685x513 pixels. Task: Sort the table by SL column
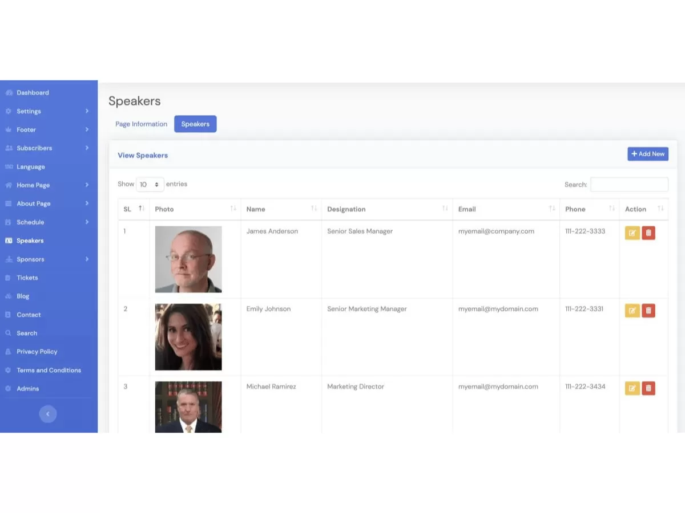134,209
